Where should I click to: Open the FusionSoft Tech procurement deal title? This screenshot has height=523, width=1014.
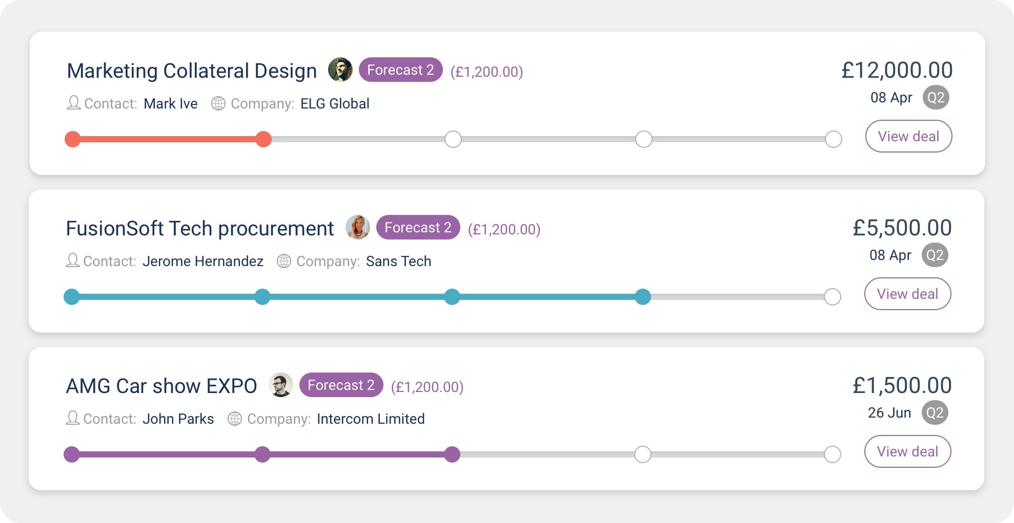tap(200, 228)
